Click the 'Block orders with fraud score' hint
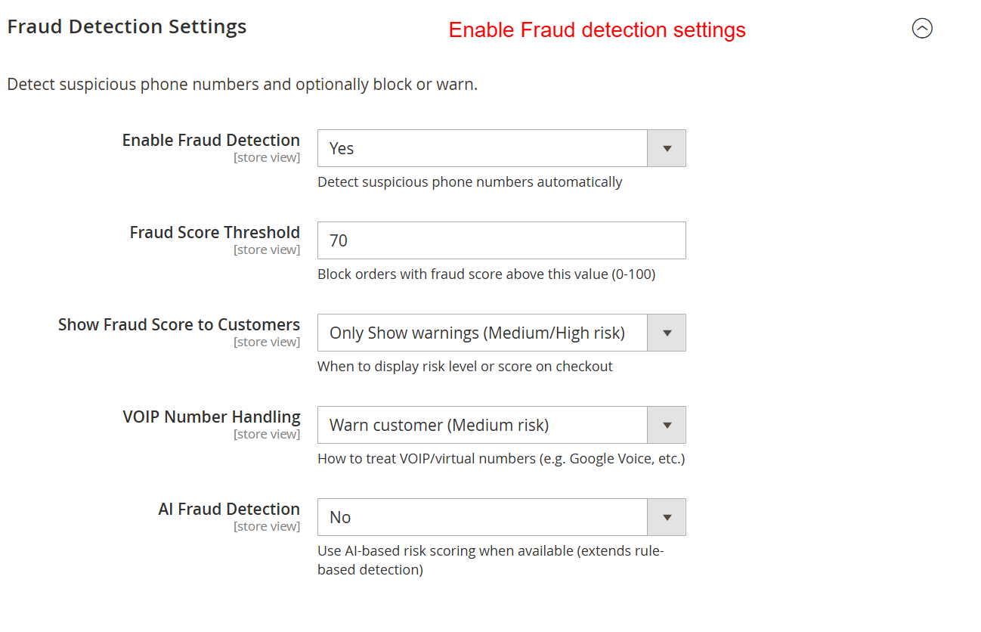 point(486,274)
